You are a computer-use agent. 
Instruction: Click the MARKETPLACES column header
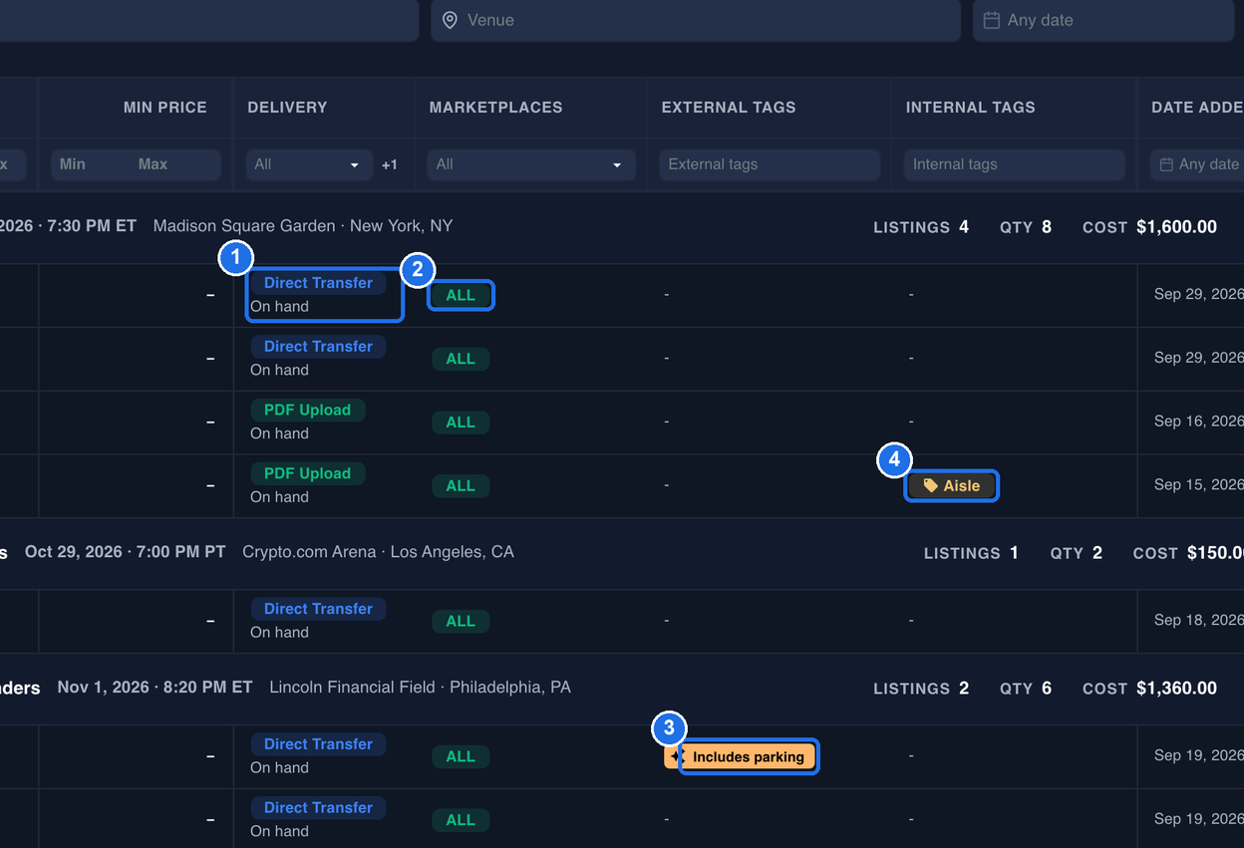point(495,107)
